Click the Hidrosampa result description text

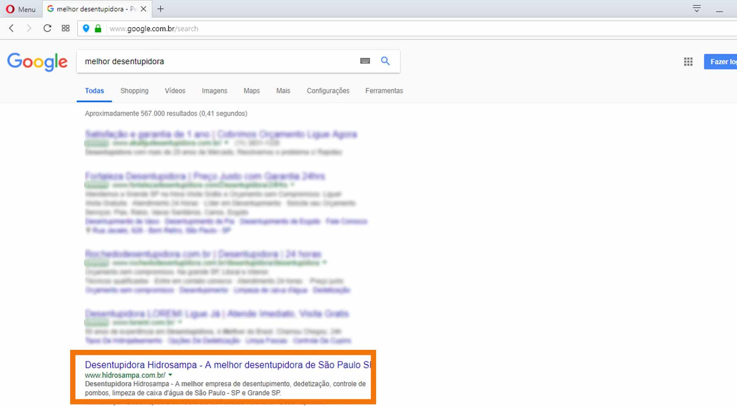click(225, 388)
